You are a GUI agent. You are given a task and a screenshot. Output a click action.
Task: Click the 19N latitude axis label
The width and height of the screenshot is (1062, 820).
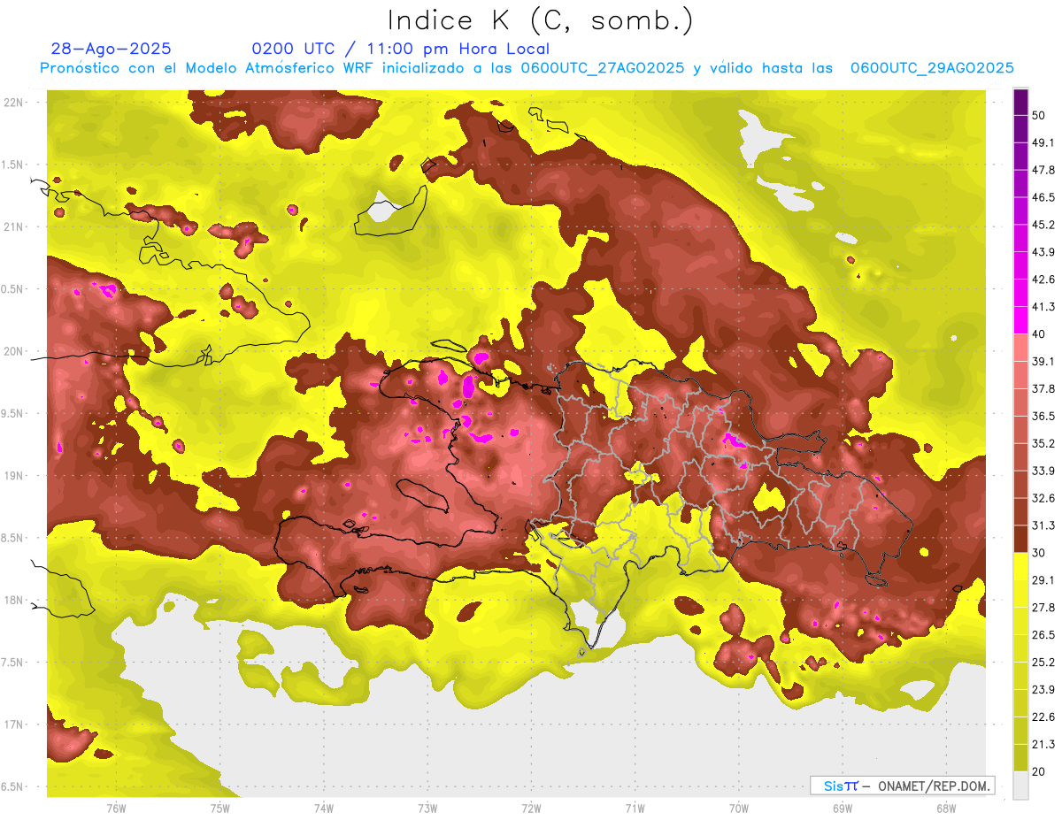pos(14,476)
